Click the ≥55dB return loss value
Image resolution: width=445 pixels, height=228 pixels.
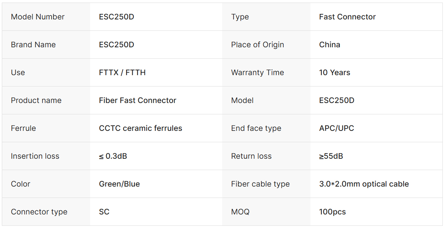click(331, 156)
